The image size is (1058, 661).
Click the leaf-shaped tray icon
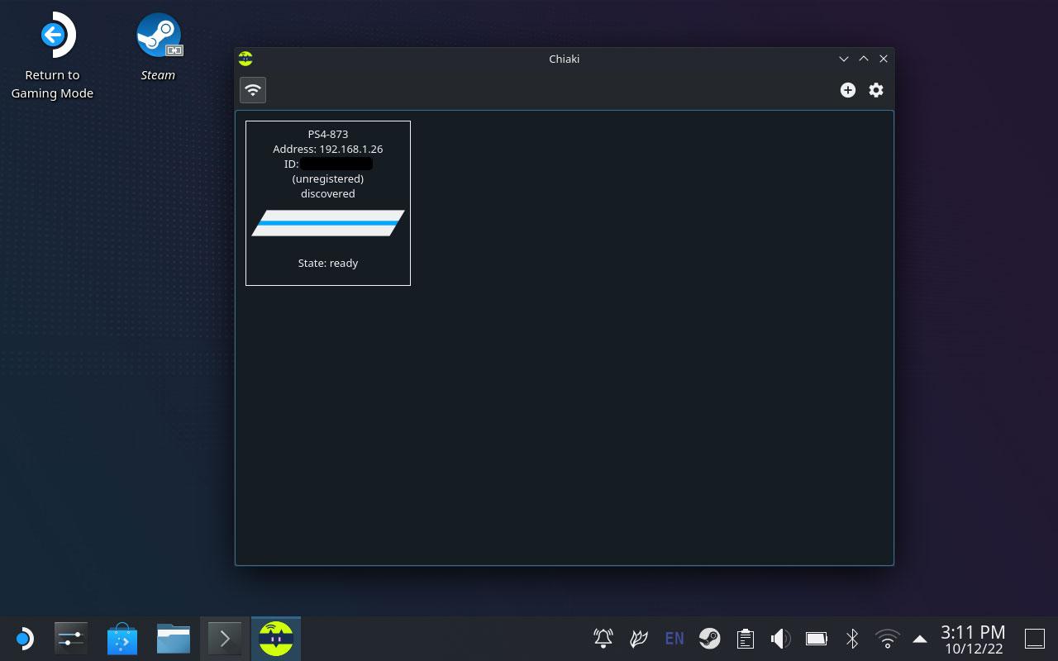(x=638, y=638)
